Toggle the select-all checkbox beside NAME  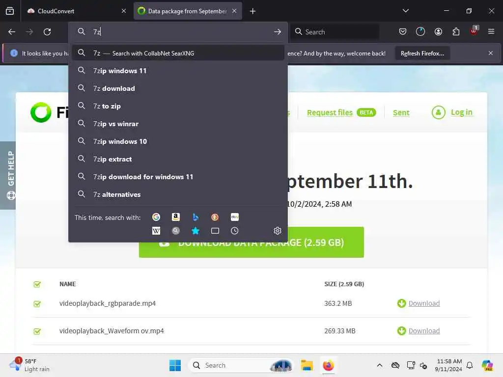(37, 284)
